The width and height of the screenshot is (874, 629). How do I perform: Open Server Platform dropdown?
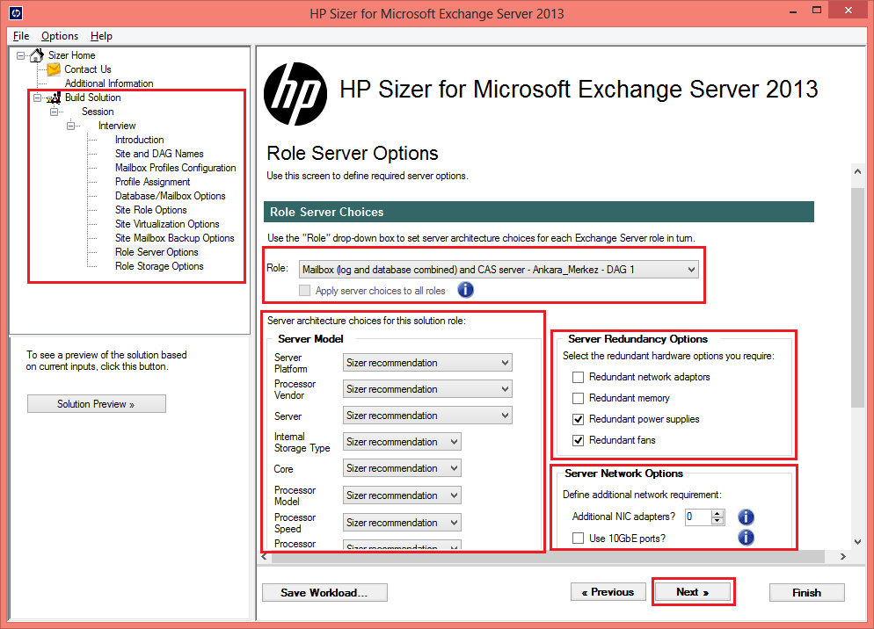click(427, 363)
